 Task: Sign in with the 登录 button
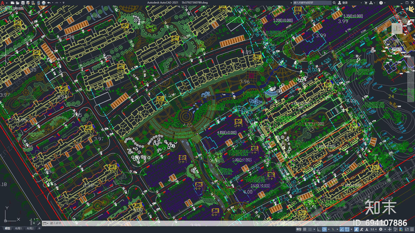[x=343, y=3]
